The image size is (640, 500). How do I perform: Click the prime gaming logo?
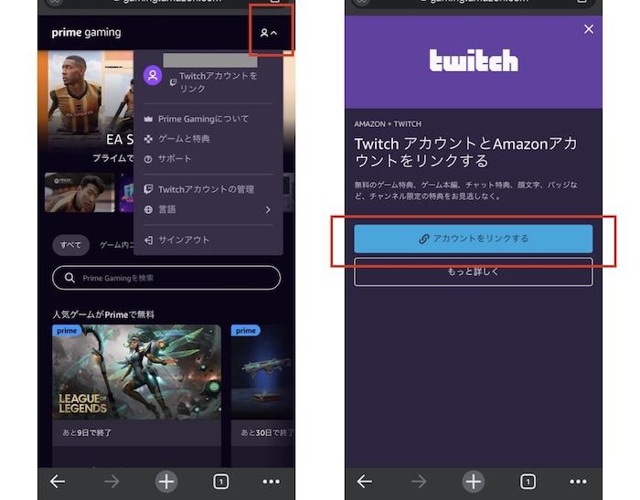click(86, 32)
